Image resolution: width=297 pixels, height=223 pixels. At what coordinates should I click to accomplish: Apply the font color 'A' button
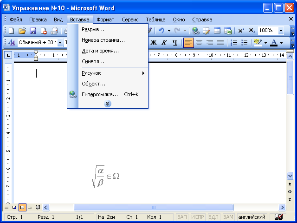click(x=274, y=42)
